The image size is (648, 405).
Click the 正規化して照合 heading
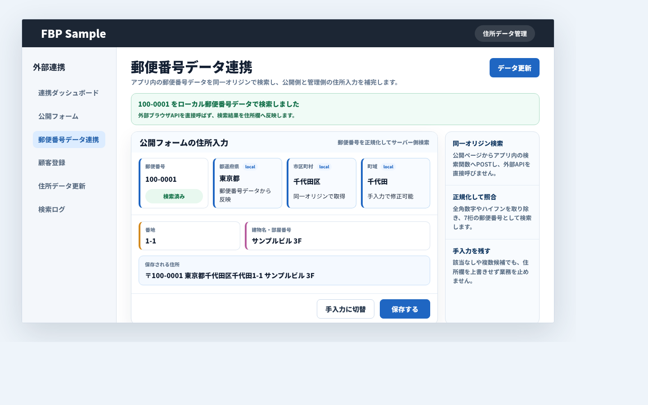click(x=475, y=197)
